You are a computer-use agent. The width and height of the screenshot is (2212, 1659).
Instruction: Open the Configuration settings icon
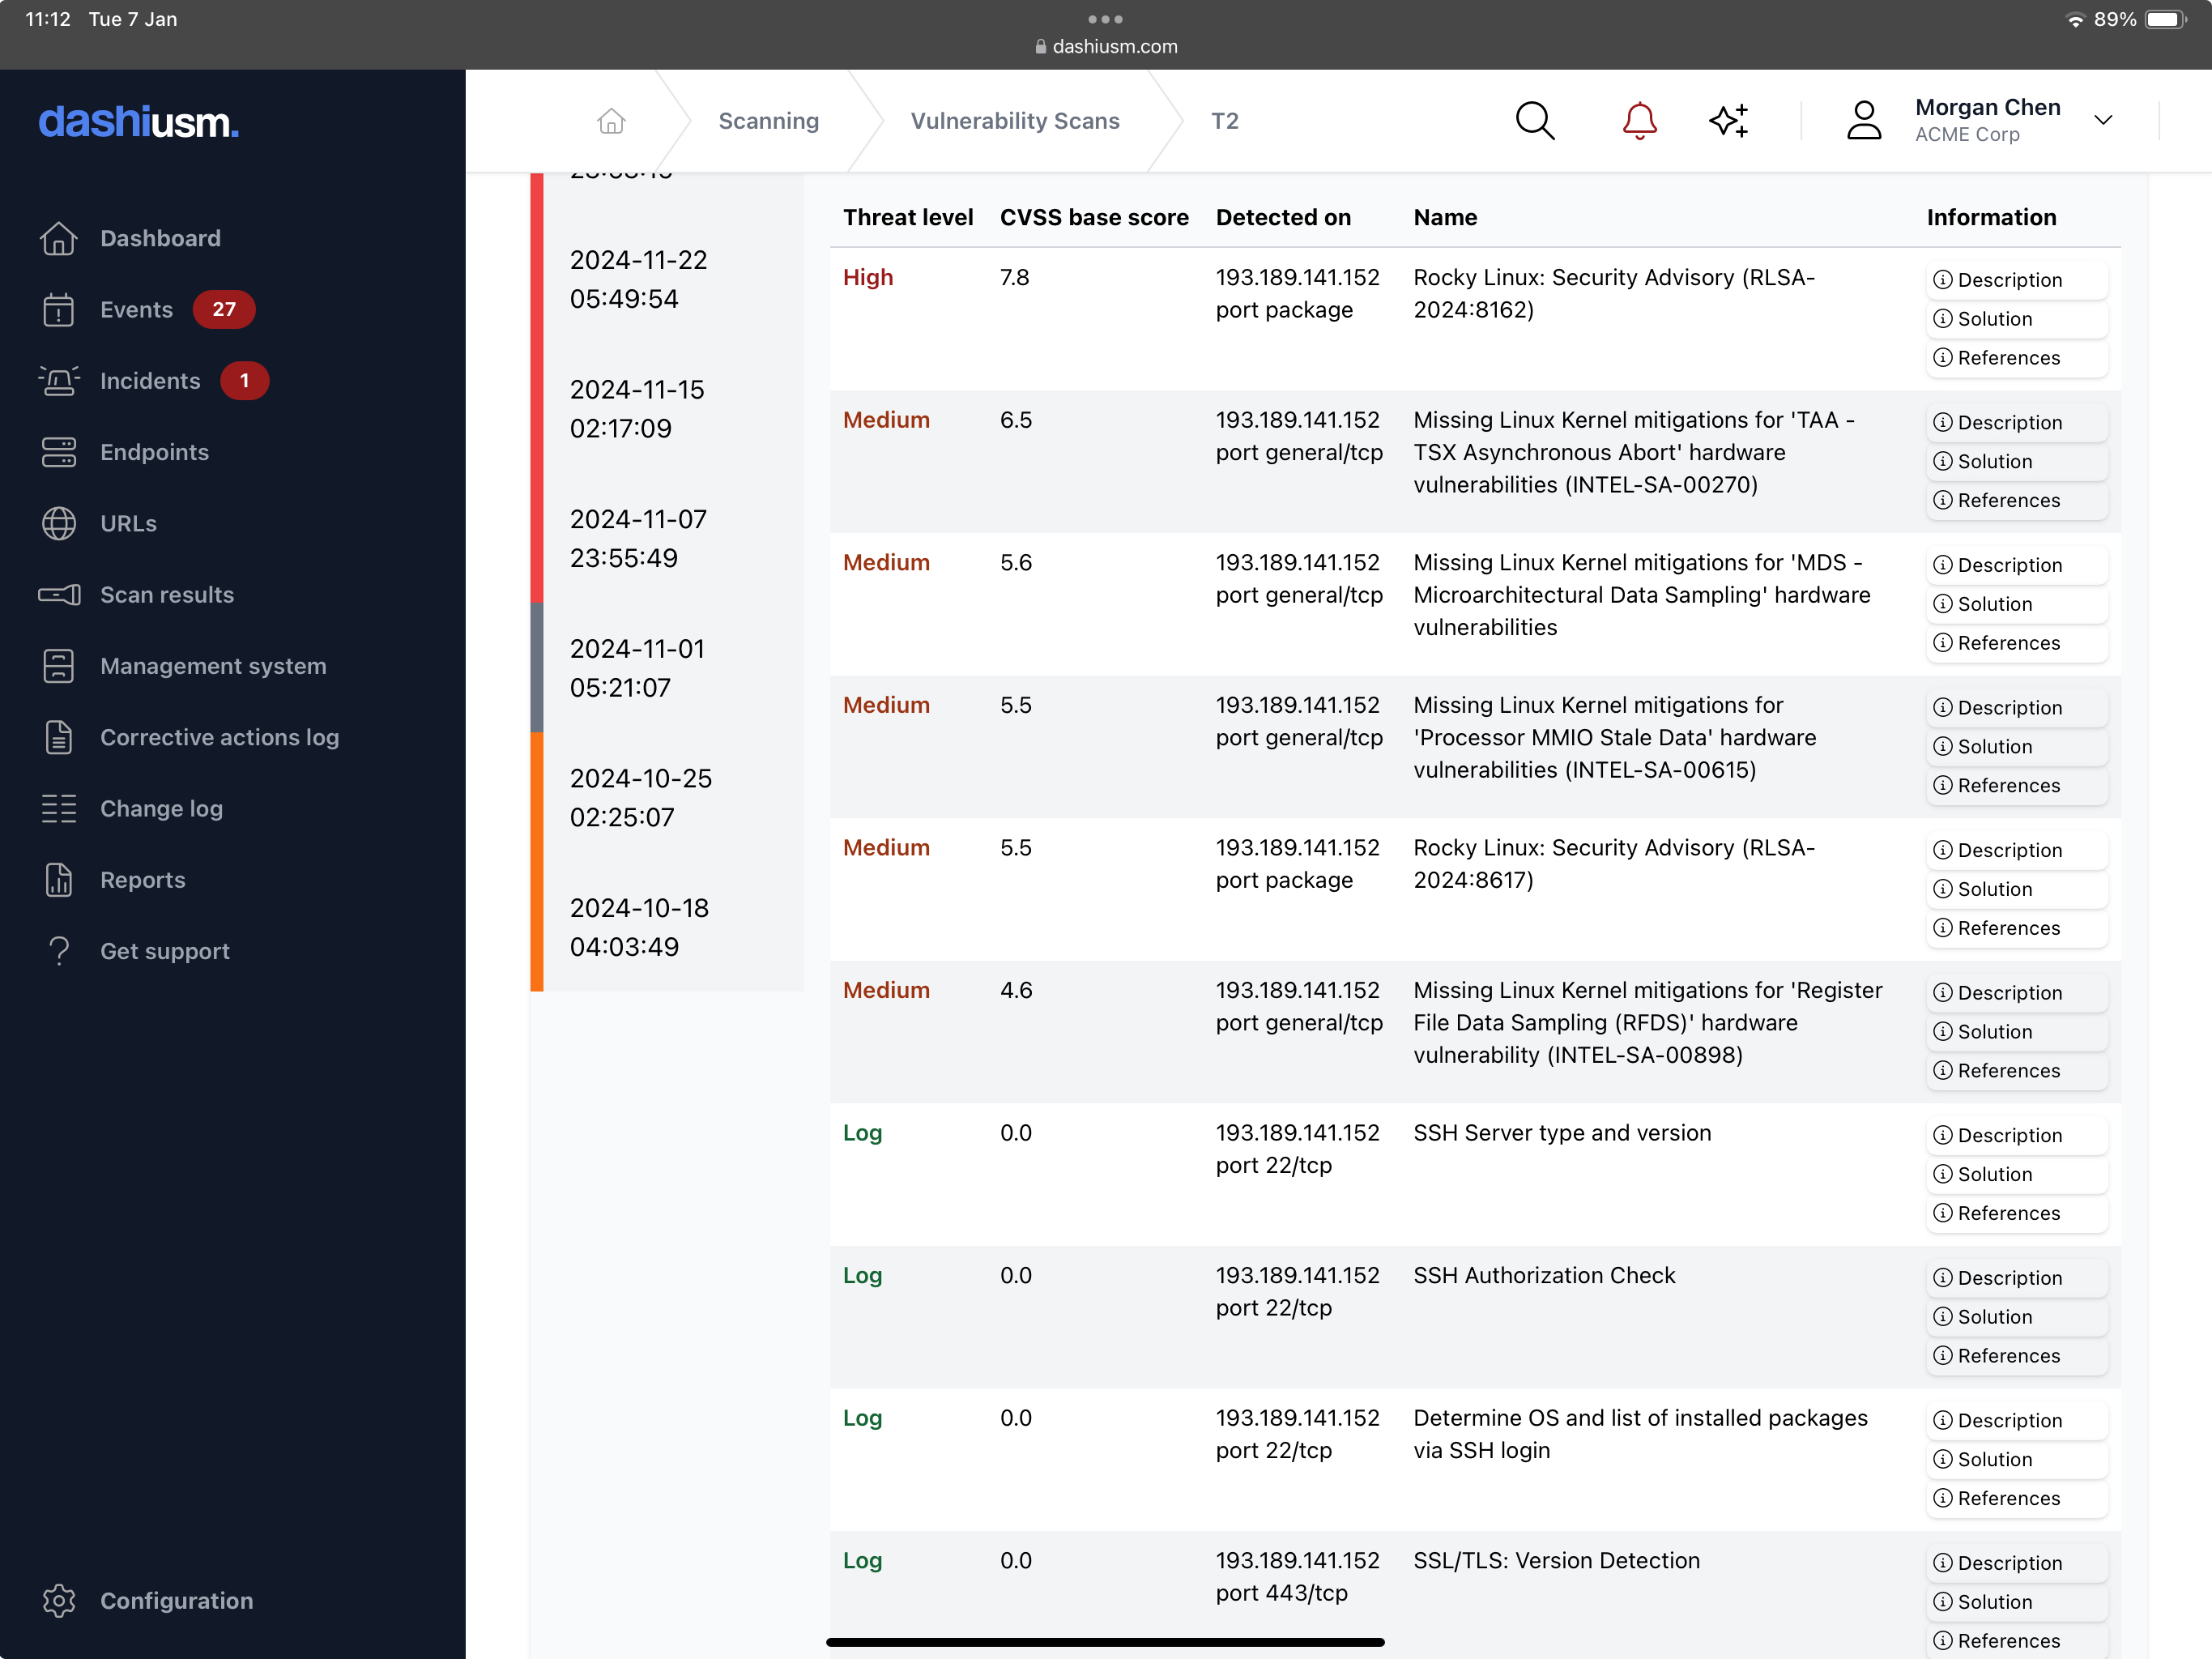[58, 1600]
